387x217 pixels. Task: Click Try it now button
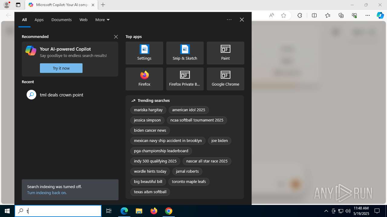(61, 68)
